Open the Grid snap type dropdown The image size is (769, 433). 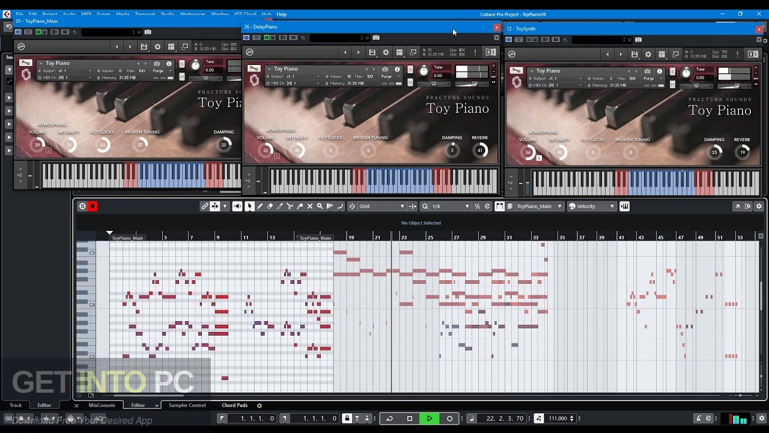[x=382, y=206]
